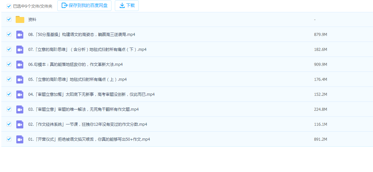The image size is (373, 172).
Task: Click video icon for file 05 立意的高阶思维(上)
Action: coord(20,80)
